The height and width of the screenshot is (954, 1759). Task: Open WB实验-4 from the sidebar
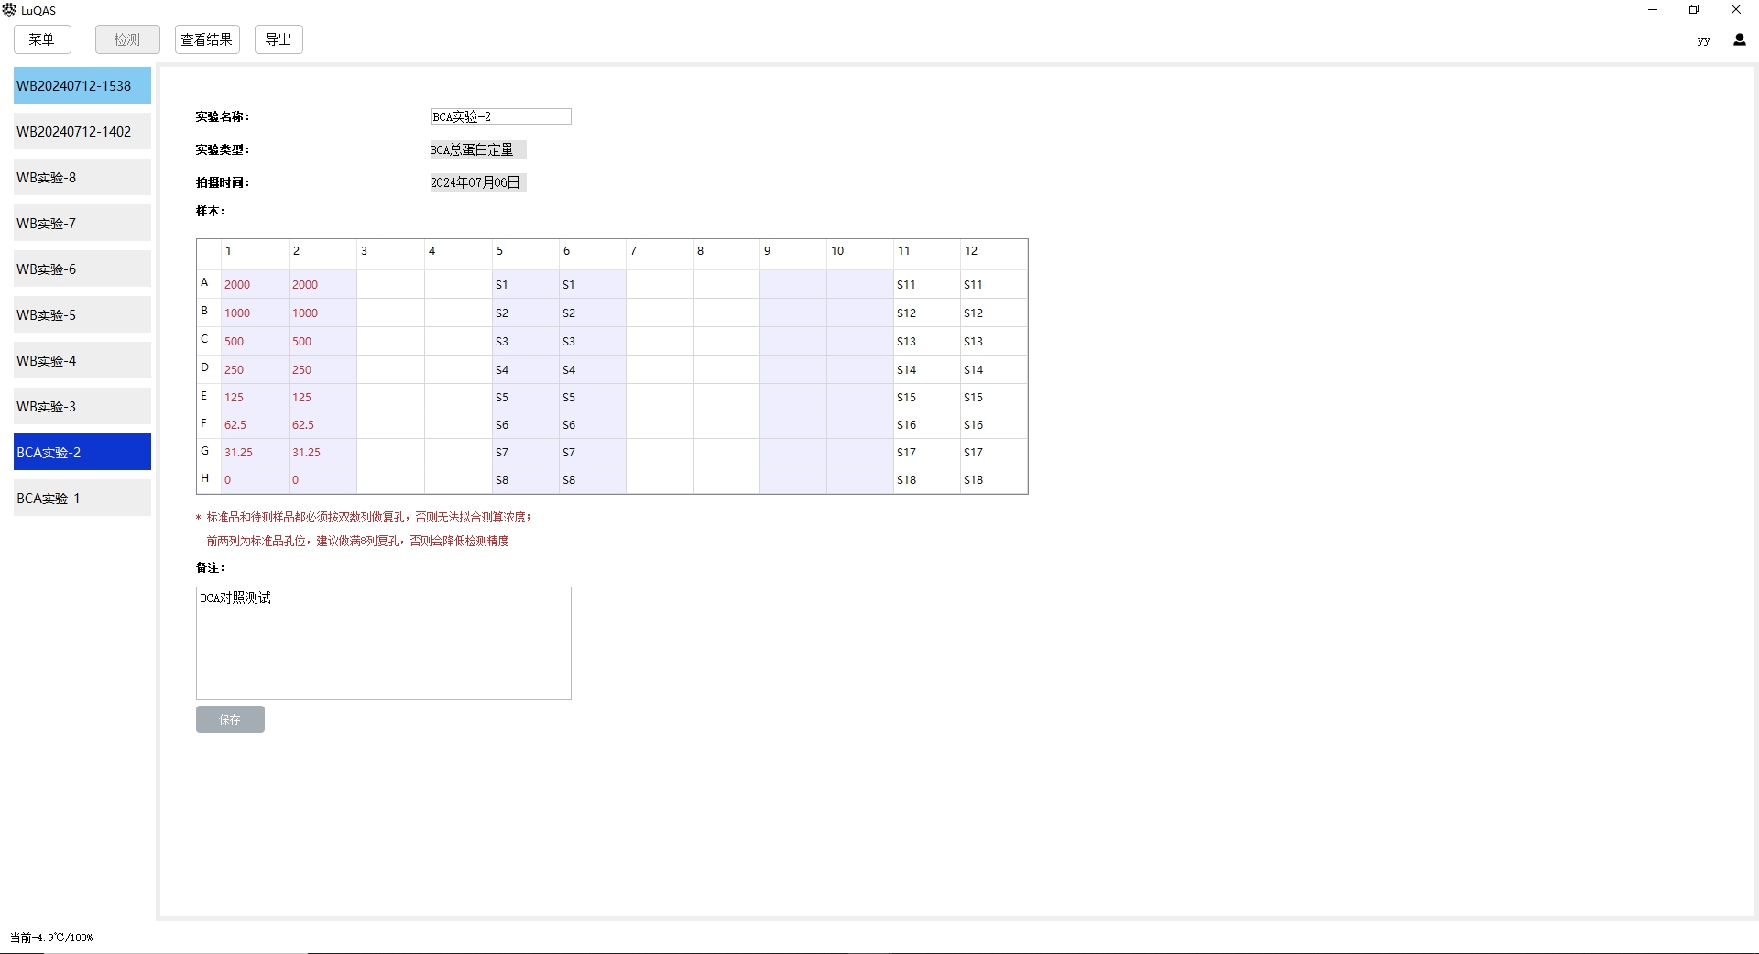pos(82,360)
